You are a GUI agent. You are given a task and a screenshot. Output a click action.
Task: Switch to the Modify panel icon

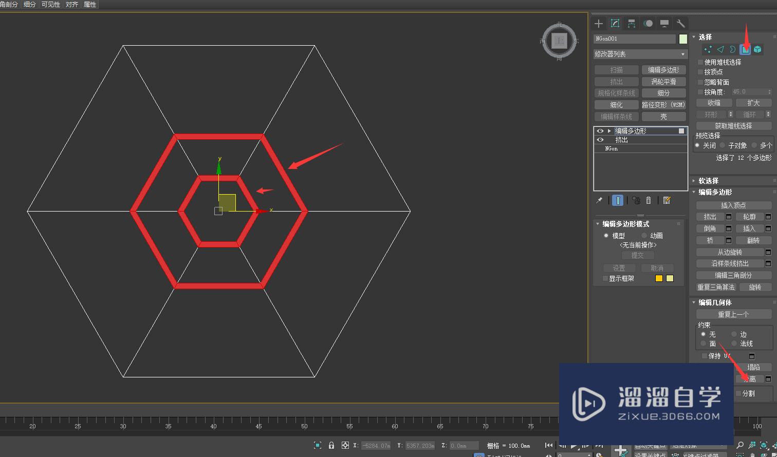(x=615, y=24)
